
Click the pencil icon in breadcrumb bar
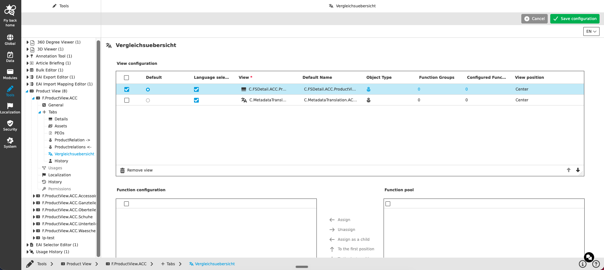tap(30, 264)
